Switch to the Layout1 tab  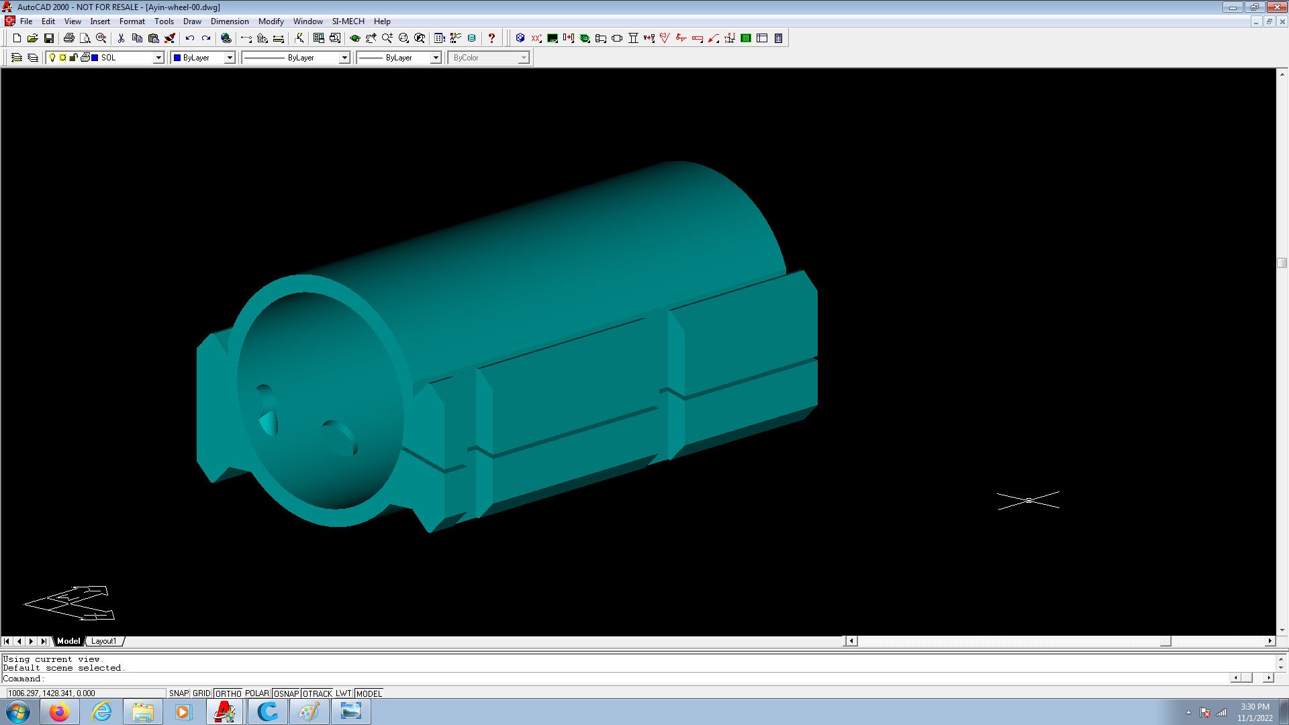pyautogui.click(x=104, y=641)
